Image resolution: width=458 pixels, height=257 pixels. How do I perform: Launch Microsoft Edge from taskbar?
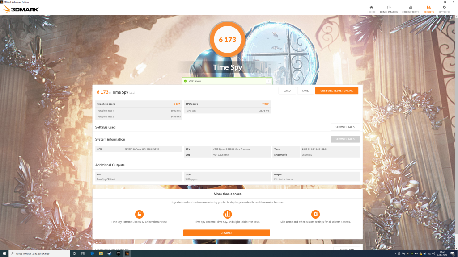(92, 253)
